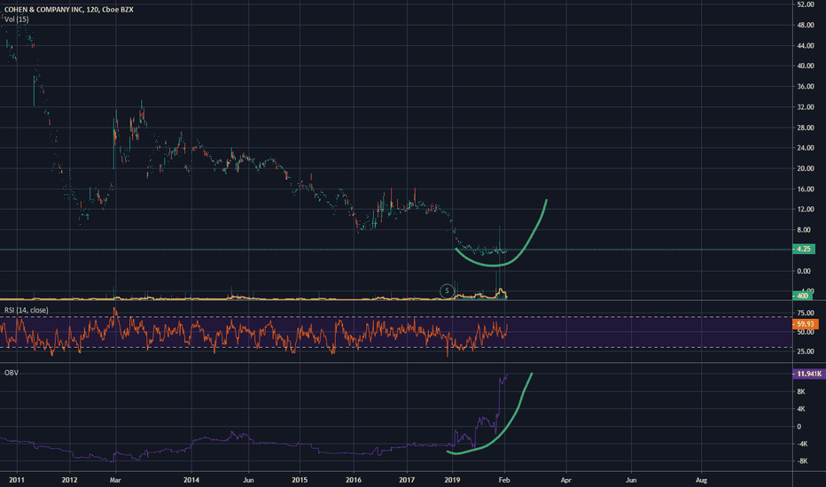Click the 24.00 price scale label
This screenshot has width=826, height=487.
pyautogui.click(x=806, y=149)
